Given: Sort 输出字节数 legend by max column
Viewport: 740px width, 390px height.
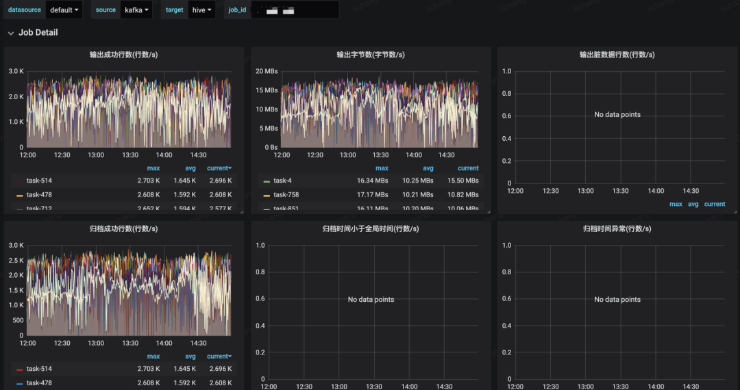Looking at the screenshot, I should [382, 168].
